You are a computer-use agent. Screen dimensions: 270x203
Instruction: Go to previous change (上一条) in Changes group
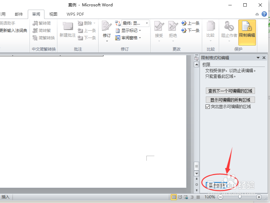tap(190, 23)
